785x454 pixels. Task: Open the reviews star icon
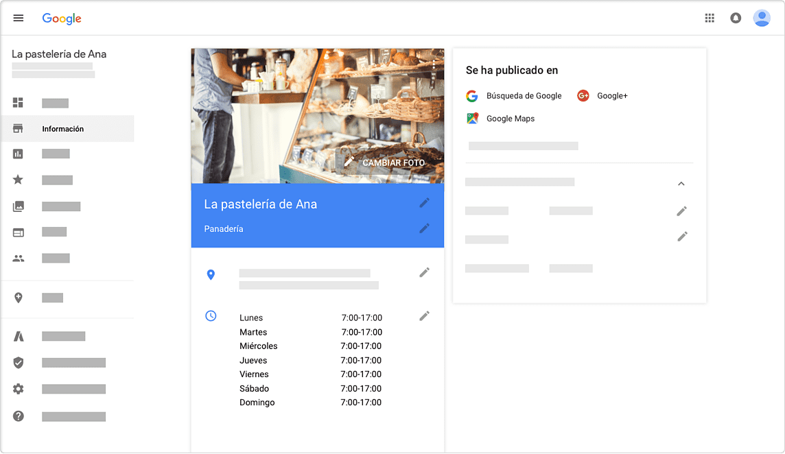[x=19, y=180]
